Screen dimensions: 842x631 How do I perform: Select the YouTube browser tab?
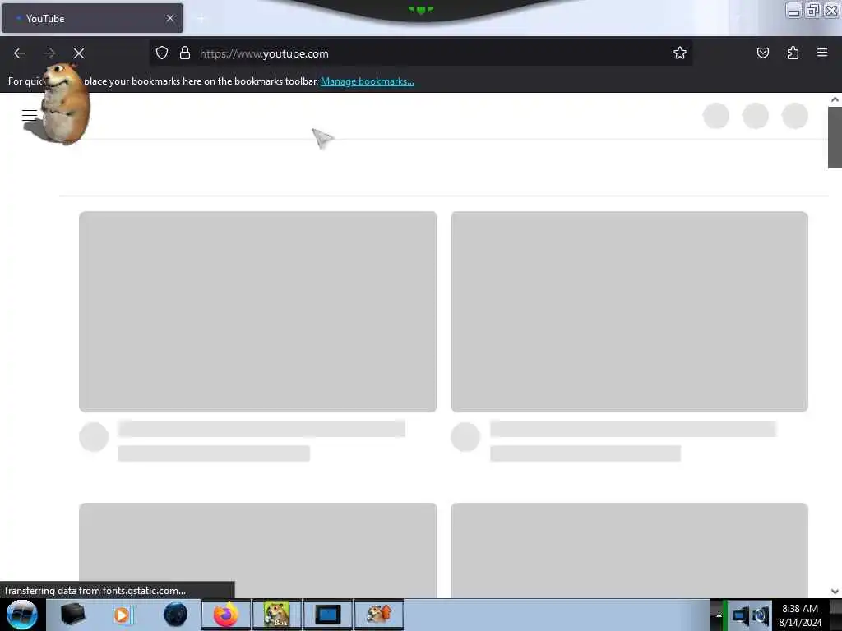[92, 18]
